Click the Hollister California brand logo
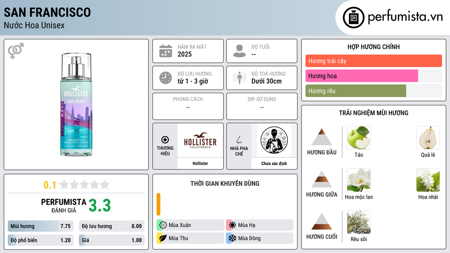This screenshot has height=253, width=450. [x=200, y=140]
